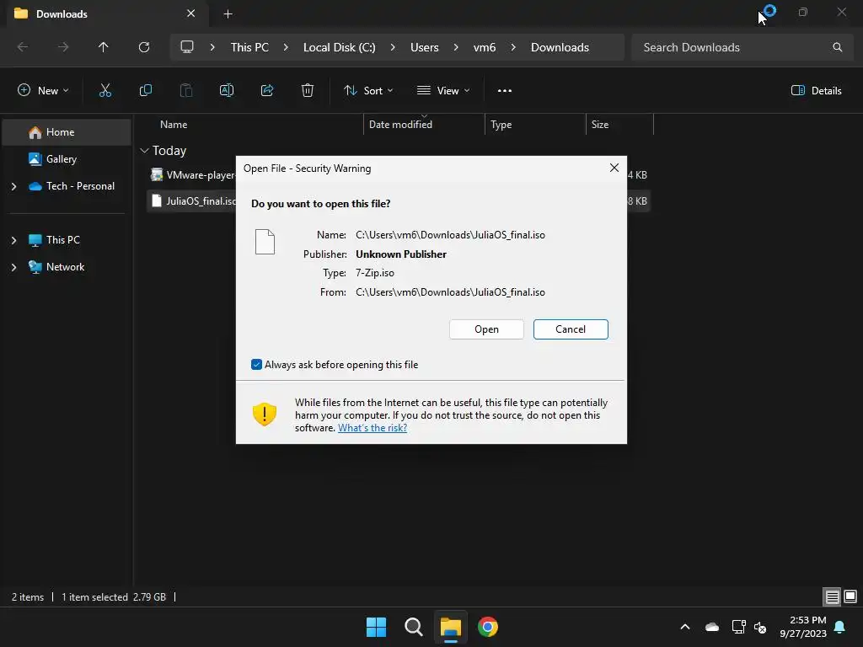Screen dimensions: 863x647
Task: Open the clock and date flyout
Action: pos(803,627)
